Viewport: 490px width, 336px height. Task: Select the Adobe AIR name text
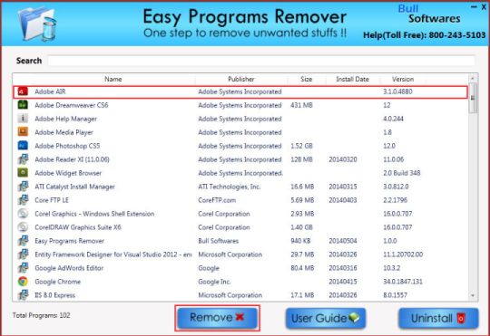[x=50, y=91]
